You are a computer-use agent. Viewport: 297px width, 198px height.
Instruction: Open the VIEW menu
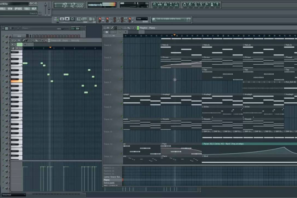click(x=10, y=9)
